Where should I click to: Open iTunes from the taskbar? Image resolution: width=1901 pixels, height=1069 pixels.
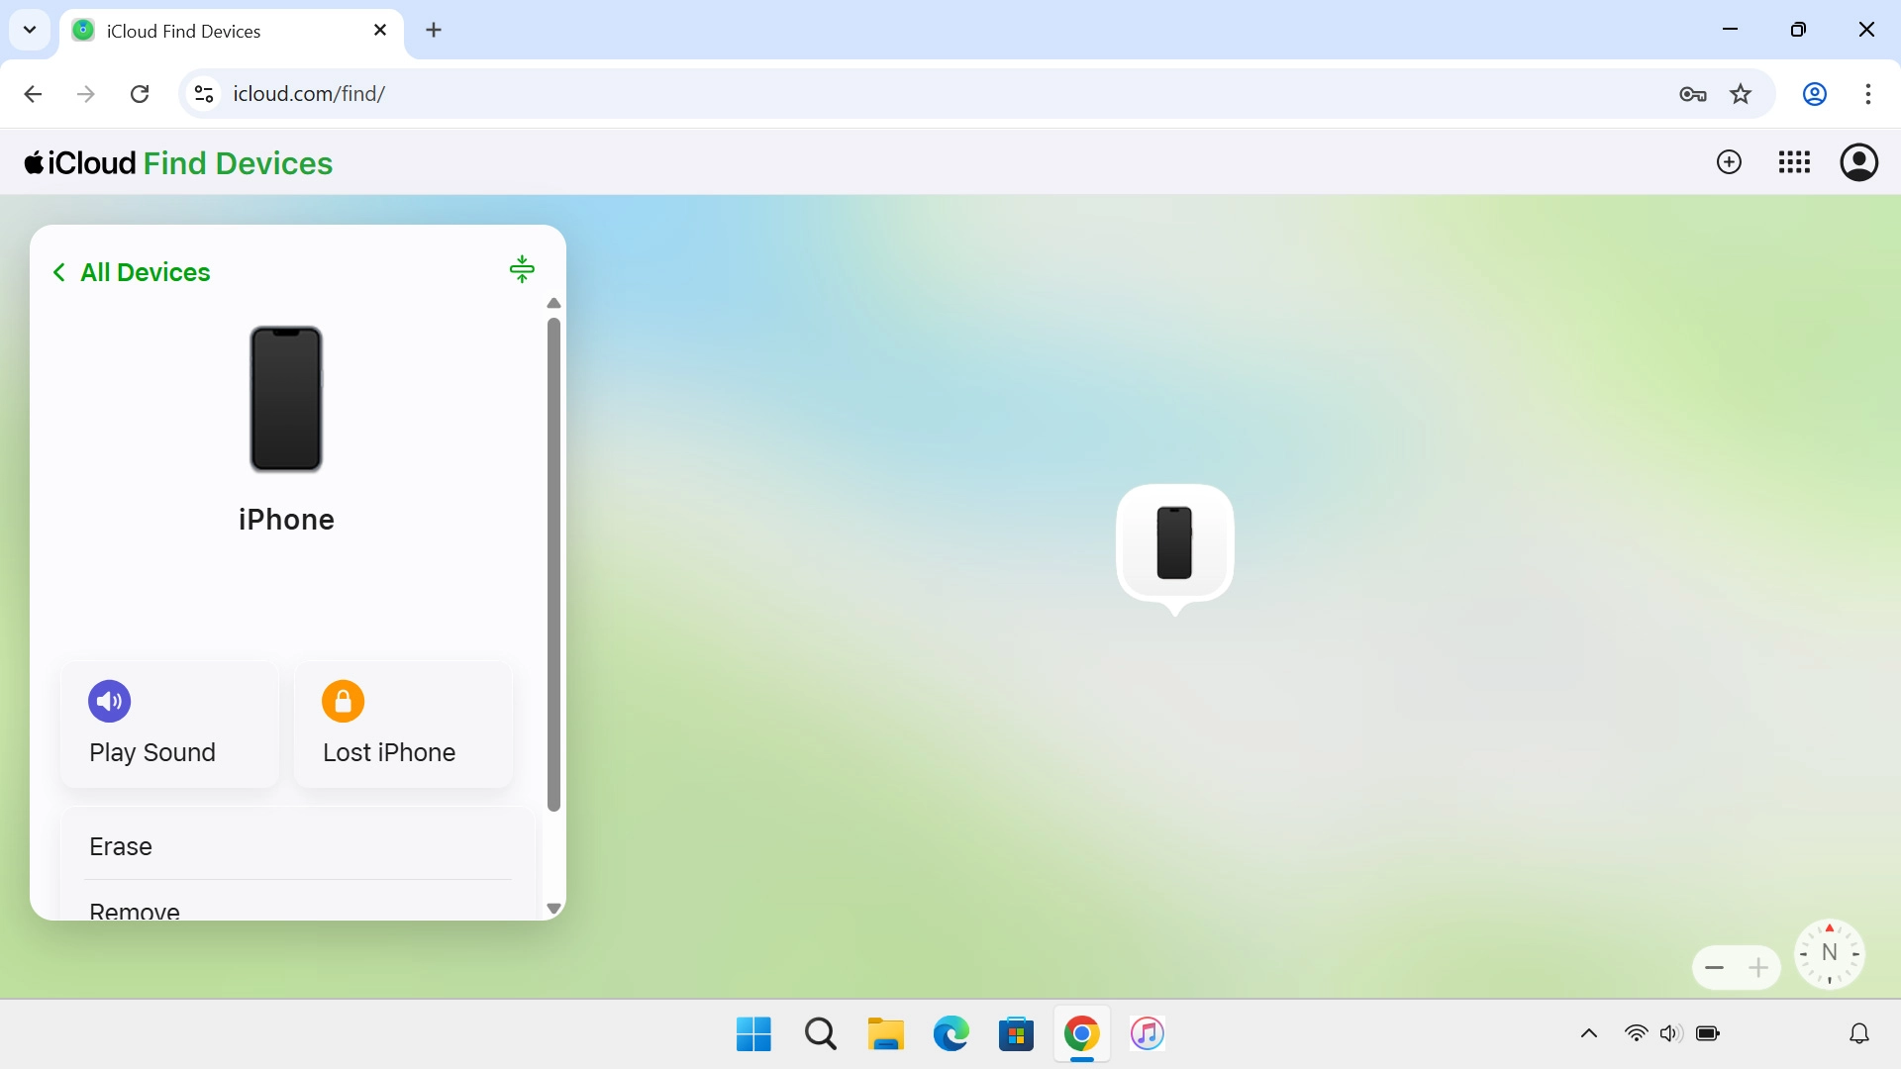pyautogui.click(x=1147, y=1033)
